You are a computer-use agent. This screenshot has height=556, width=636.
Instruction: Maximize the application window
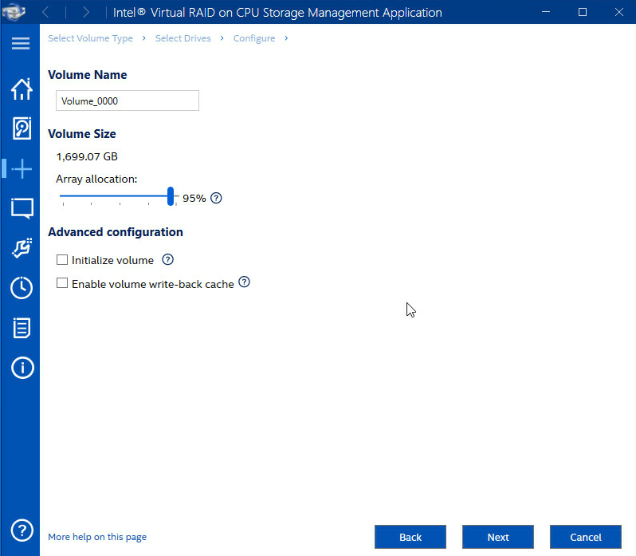pyautogui.click(x=583, y=12)
